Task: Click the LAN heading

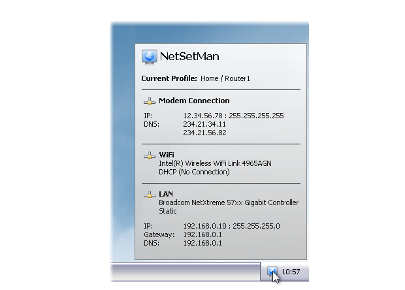Action: click(166, 194)
